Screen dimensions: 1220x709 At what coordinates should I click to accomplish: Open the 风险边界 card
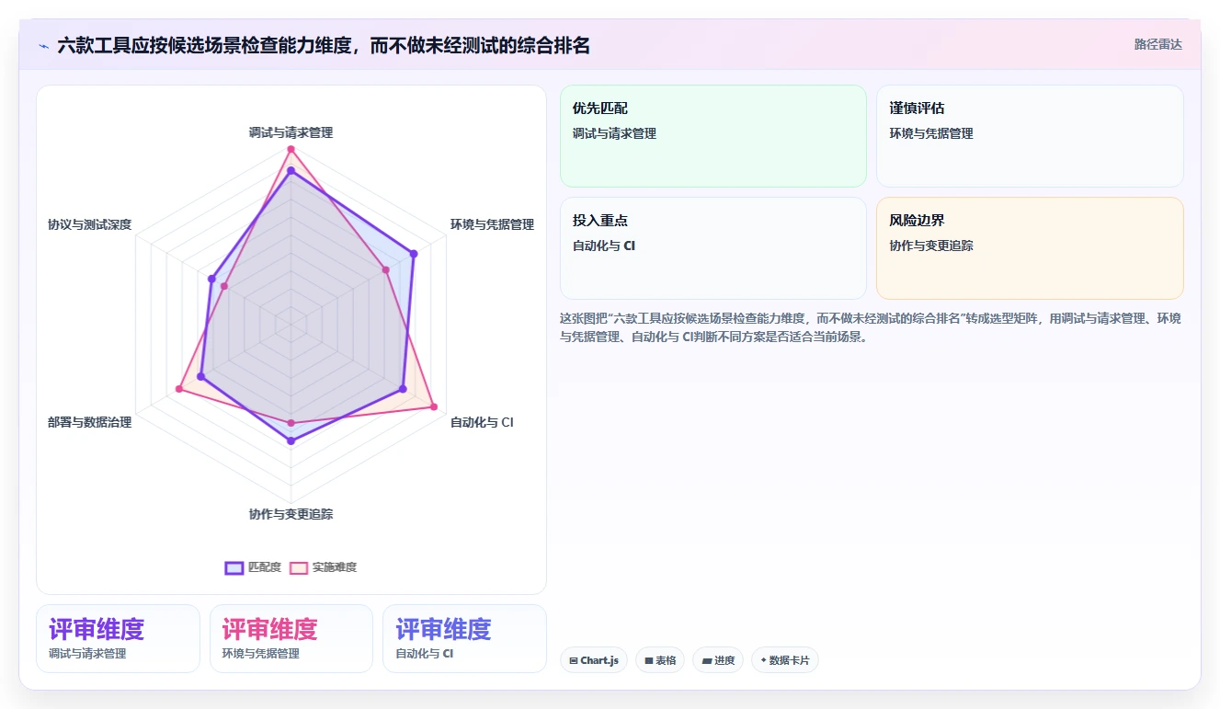1030,248
